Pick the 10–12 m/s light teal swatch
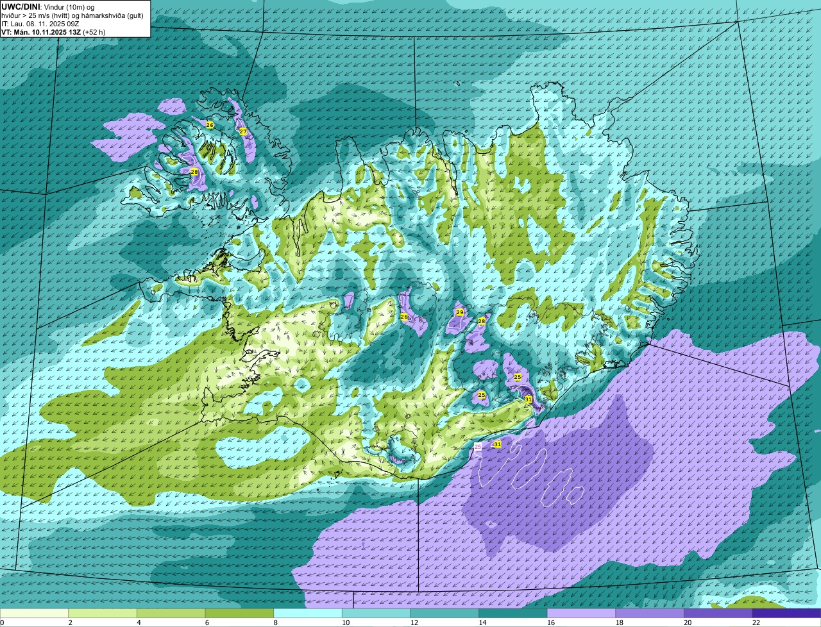 pos(376,613)
